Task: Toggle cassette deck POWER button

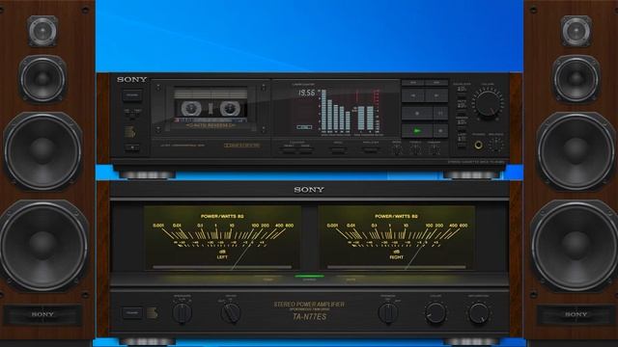Action: coord(132,95)
